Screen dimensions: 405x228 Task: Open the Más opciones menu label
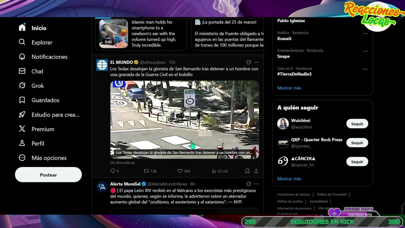tap(49, 158)
